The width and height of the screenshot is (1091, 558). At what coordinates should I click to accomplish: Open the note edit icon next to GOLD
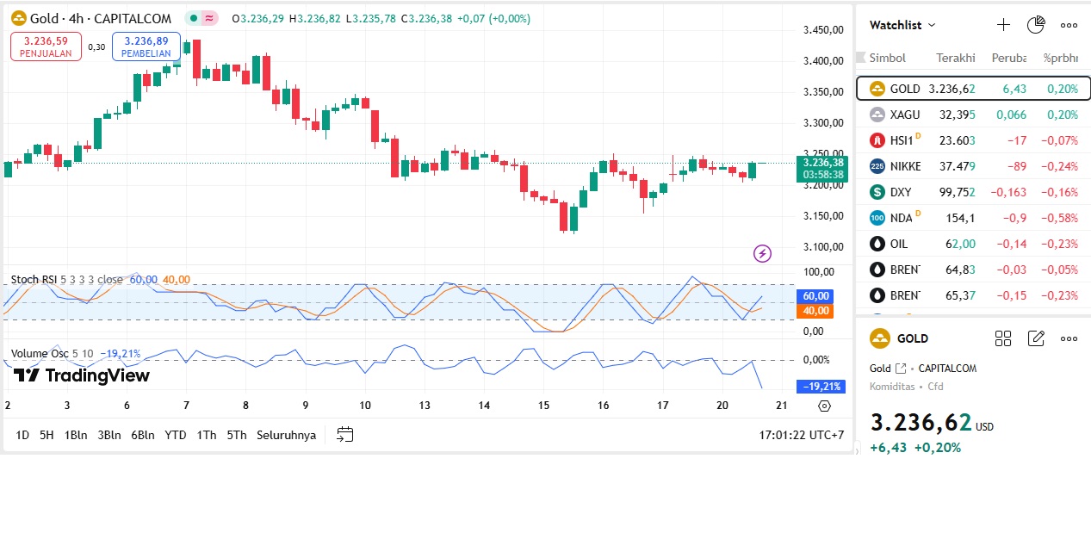(1036, 338)
